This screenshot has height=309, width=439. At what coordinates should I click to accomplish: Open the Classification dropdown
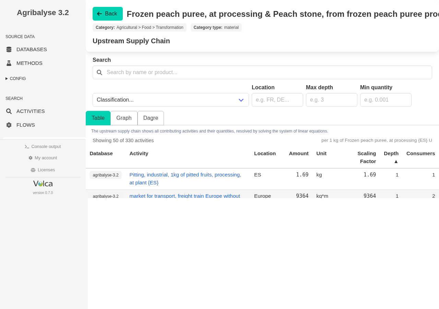pos(171,100)
